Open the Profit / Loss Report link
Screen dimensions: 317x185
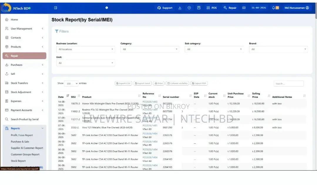click(x=22, y=135)
